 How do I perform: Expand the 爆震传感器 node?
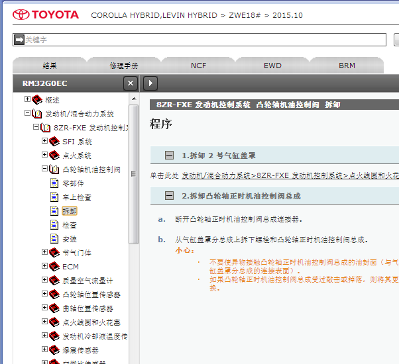click(x=45, y=349)
